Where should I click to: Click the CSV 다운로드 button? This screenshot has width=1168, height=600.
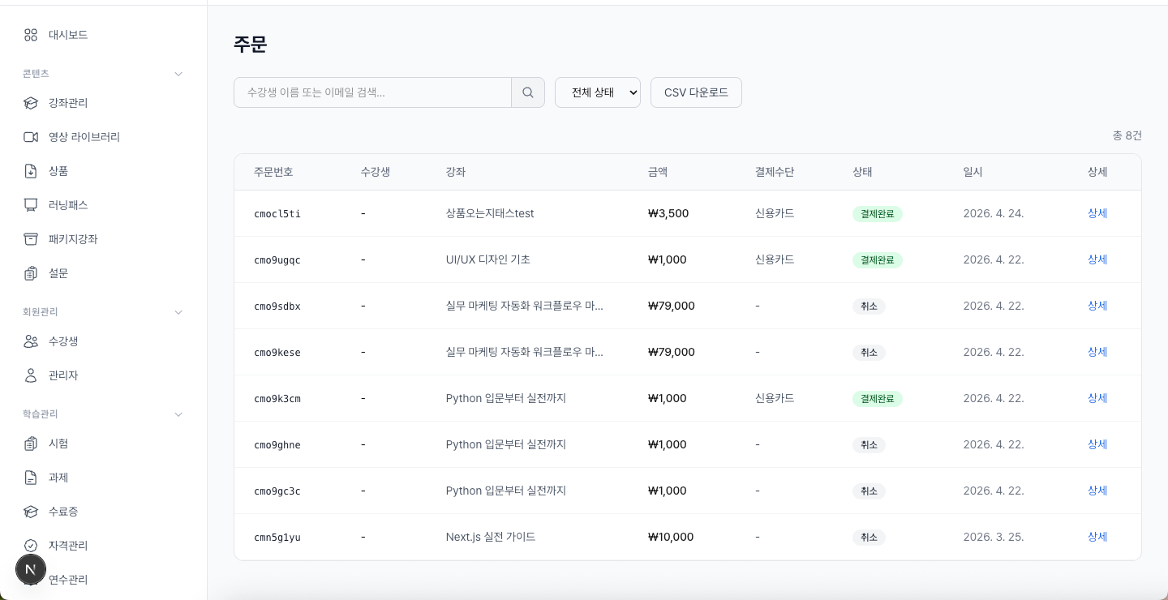696,92
